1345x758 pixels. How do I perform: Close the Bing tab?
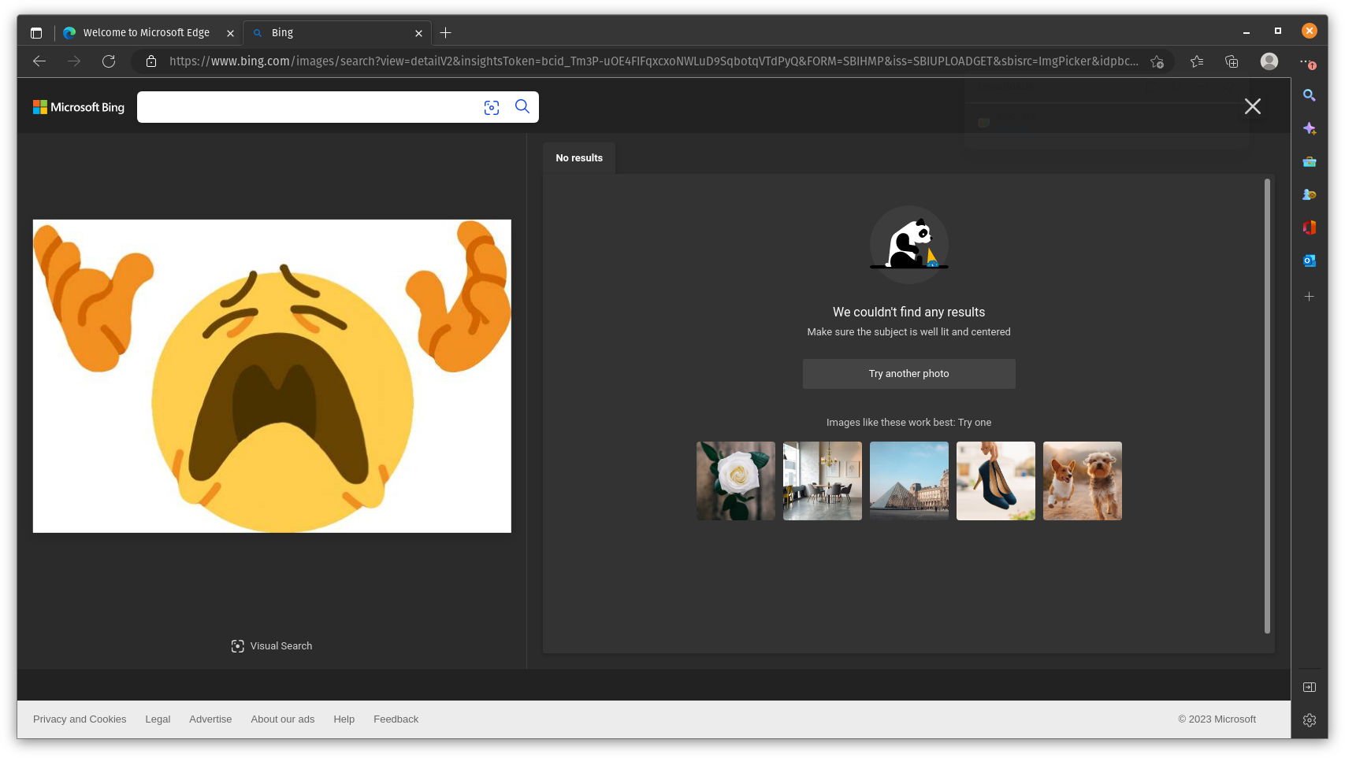tap(418, 33)
